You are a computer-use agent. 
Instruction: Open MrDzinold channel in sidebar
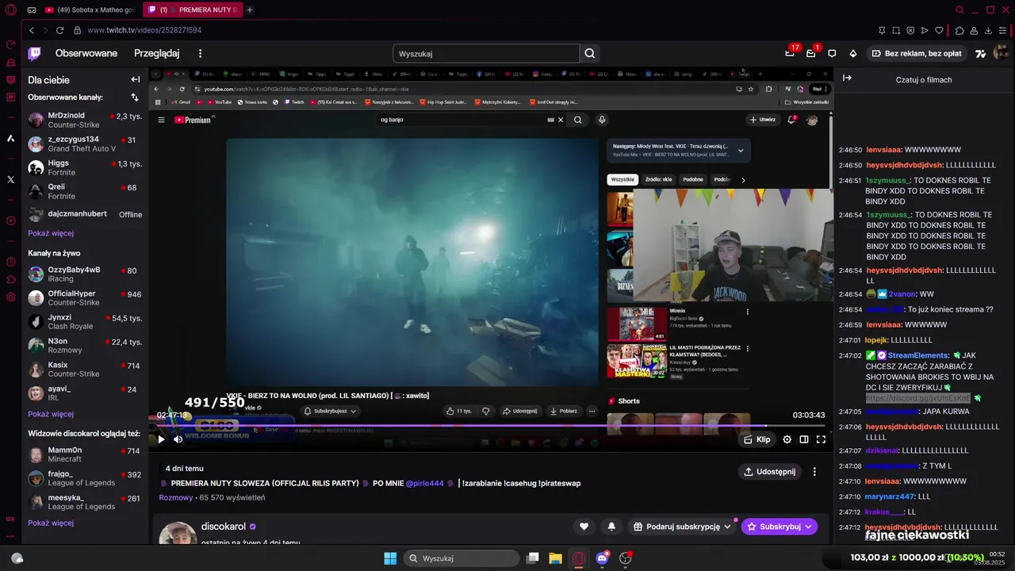(x=85, y=120)
